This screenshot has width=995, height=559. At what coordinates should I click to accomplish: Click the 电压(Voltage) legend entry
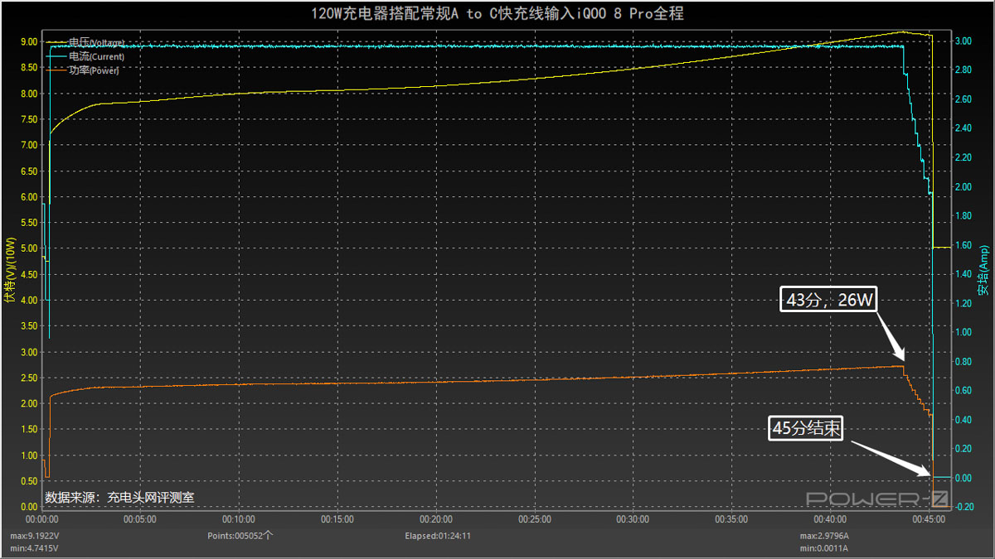(96, 42)
